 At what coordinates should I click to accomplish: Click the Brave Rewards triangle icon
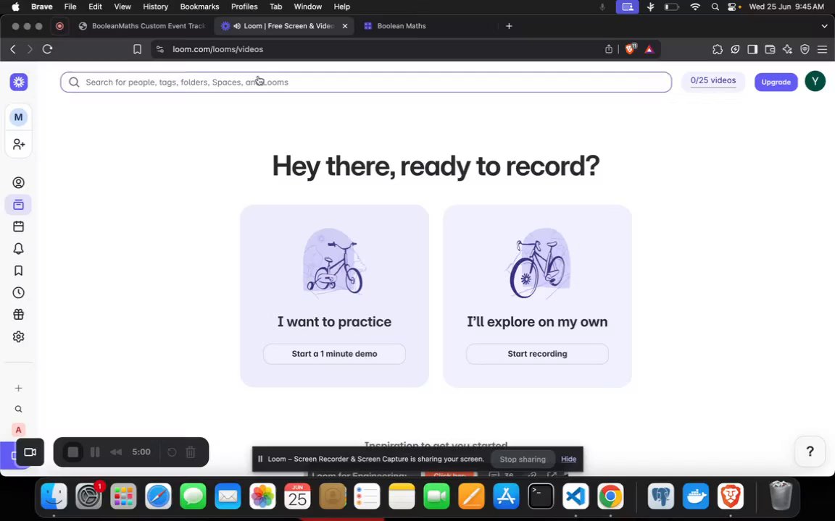tap(649, 49)
